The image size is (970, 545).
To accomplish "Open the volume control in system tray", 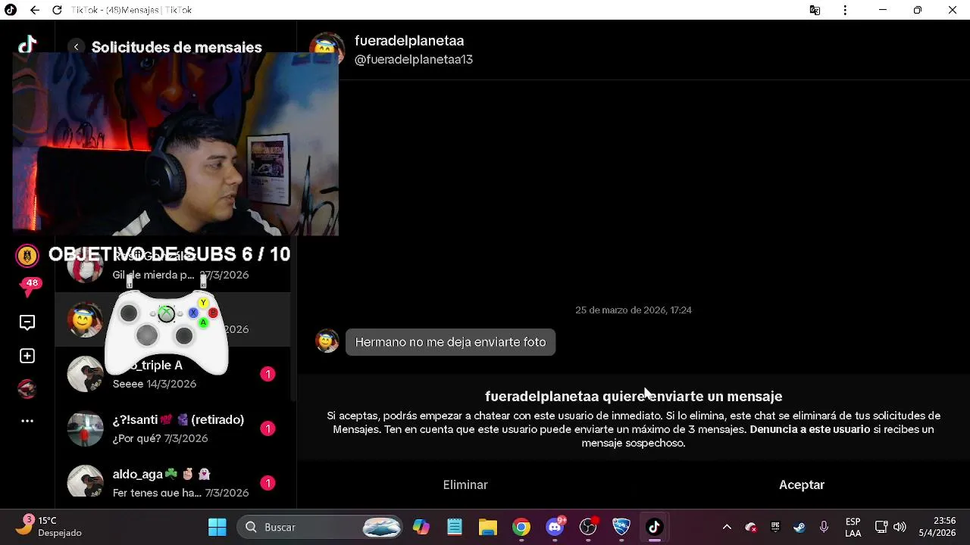I will pyautogui.click(x=900, y=527).
